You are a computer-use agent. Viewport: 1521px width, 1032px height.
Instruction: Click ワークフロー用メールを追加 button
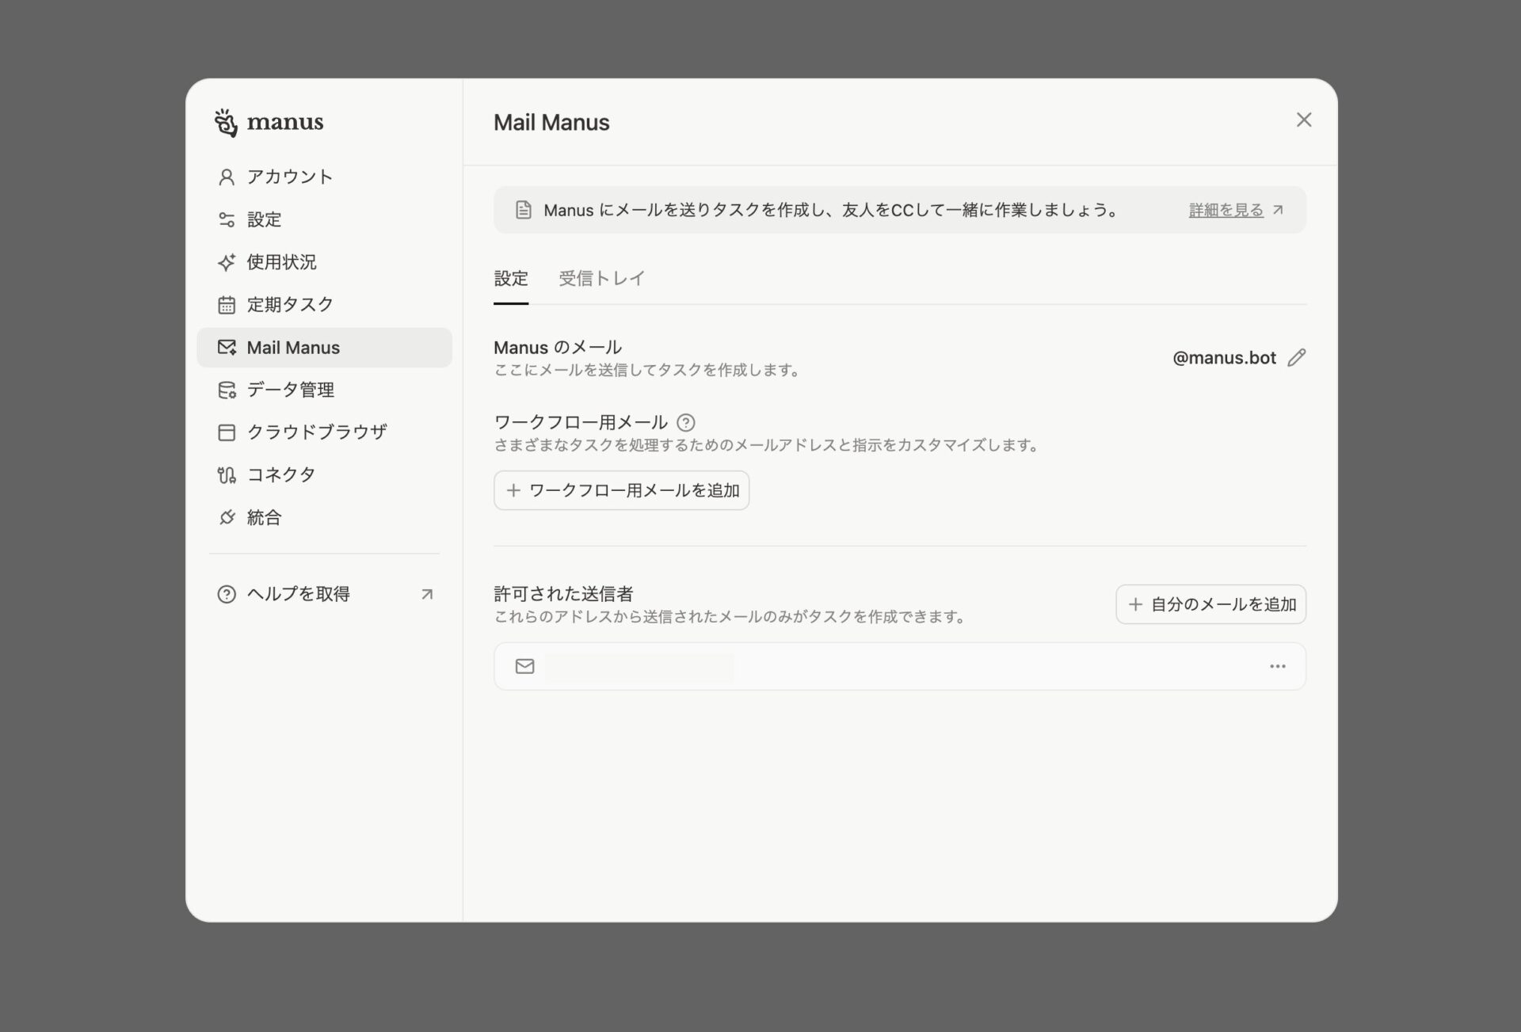pyautogui.click(x=621, y=489)
